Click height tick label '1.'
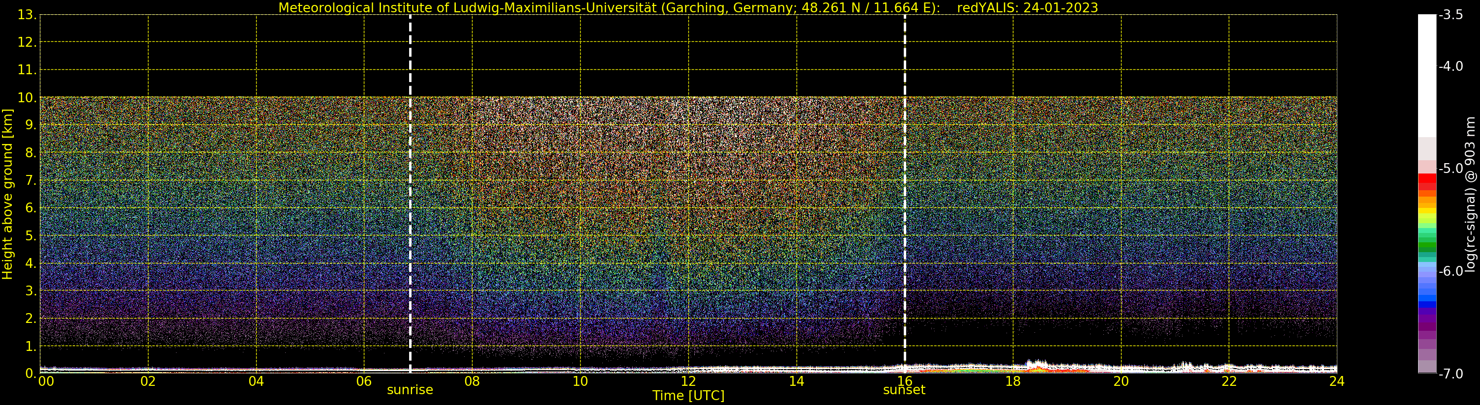Viewport: 1480px width, 405px height. (x=30, y=347)
